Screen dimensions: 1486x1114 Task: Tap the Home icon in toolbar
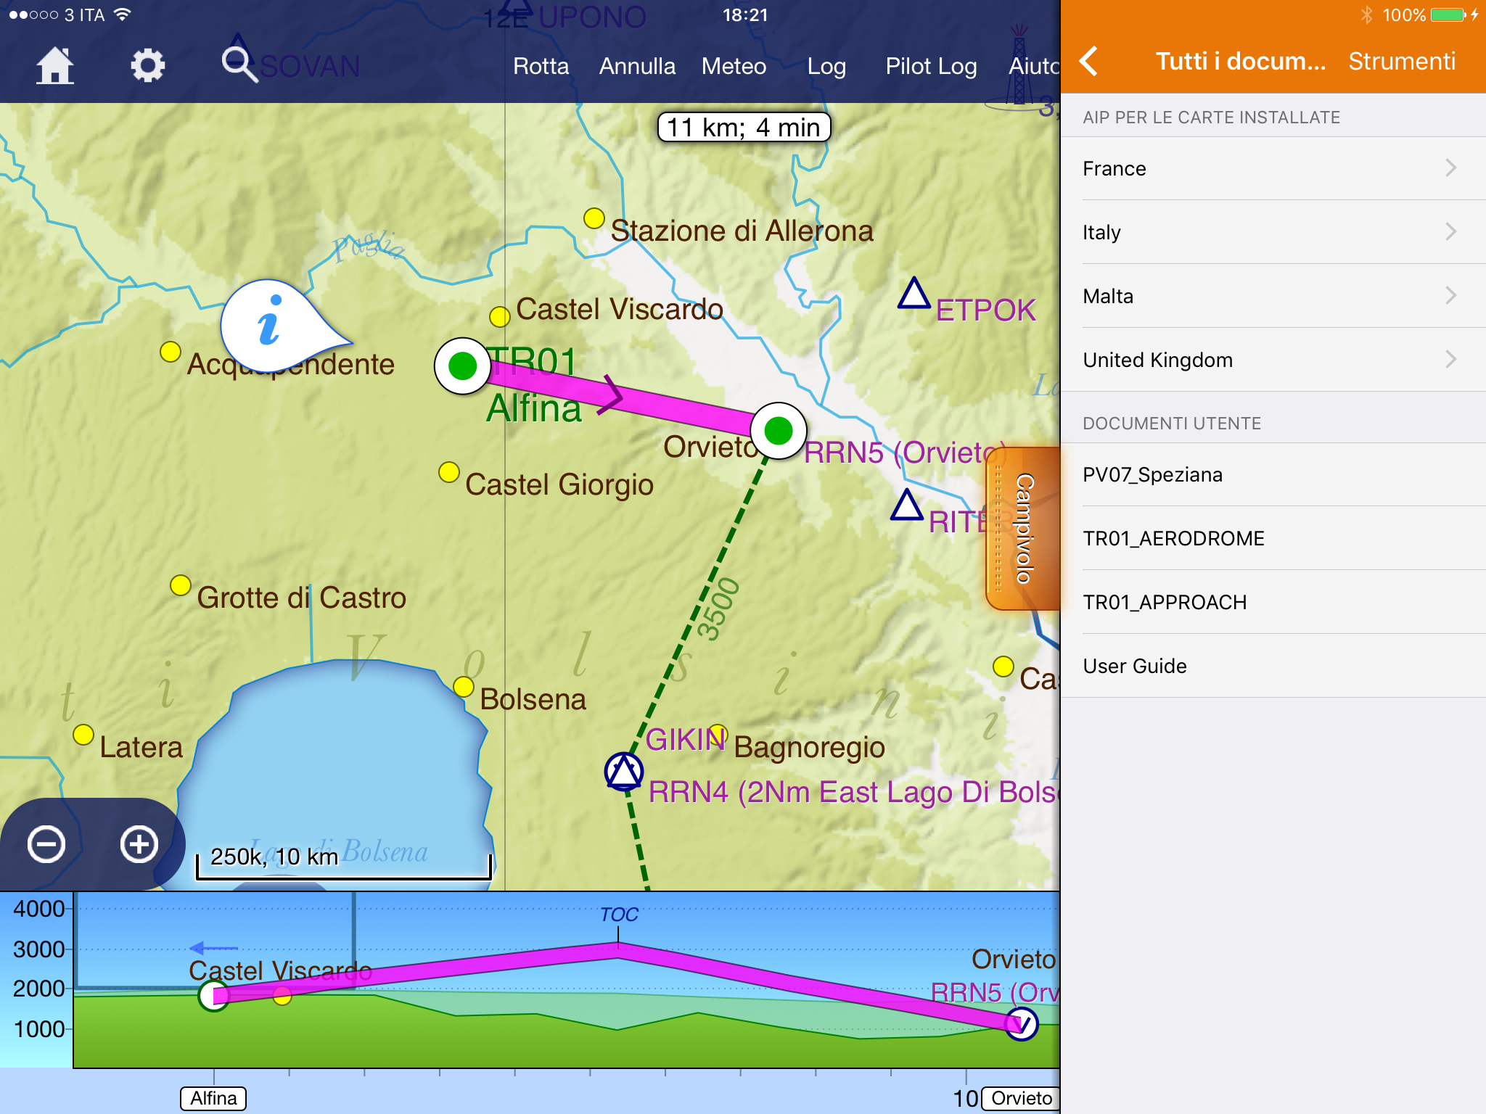pyautogui.click(x=55, y=66)
